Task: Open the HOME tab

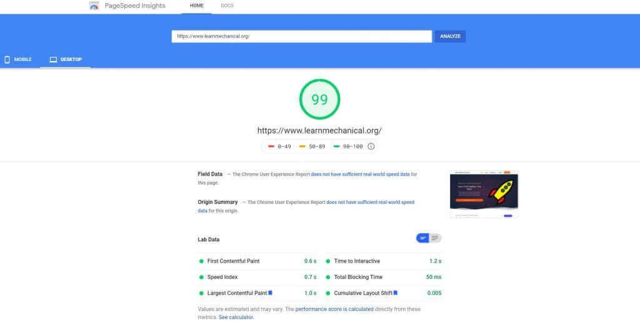Action: [x=197, y=6]
